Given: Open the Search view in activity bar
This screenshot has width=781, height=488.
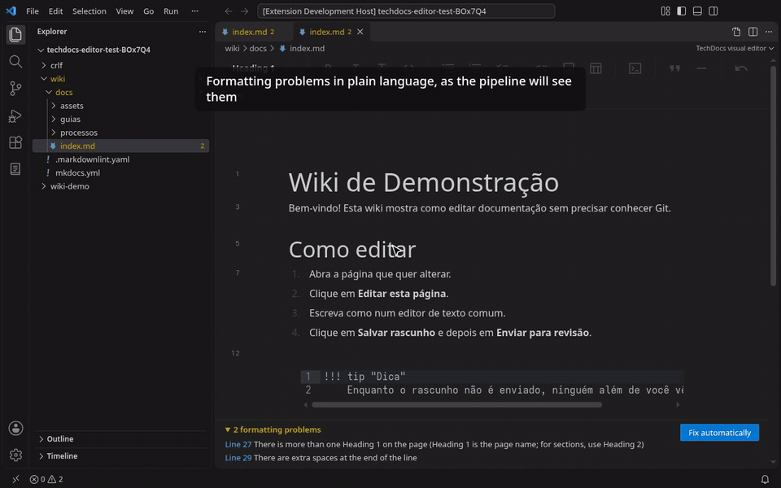Looking at the screenshot, I should point(15,62).
